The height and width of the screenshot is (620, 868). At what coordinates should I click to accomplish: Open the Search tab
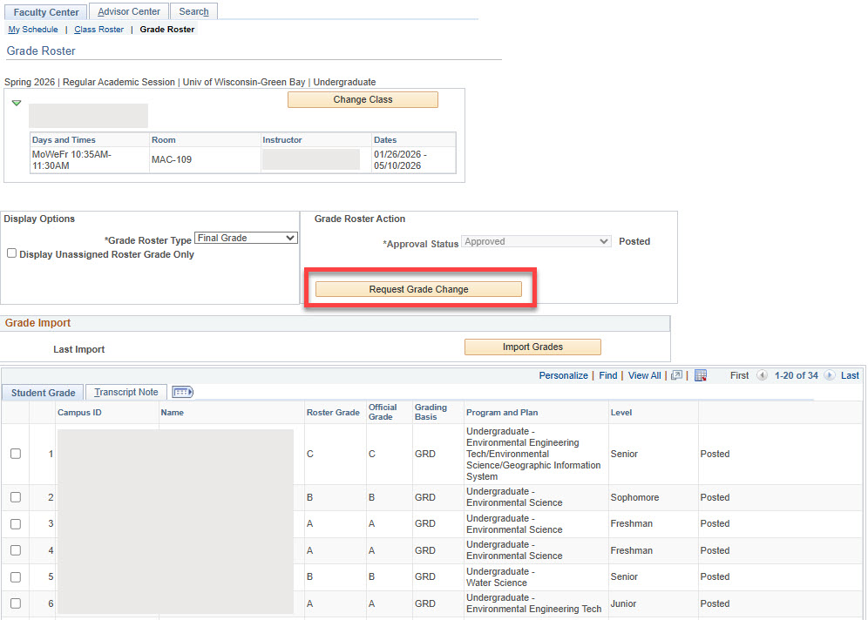tap(193, 11)
